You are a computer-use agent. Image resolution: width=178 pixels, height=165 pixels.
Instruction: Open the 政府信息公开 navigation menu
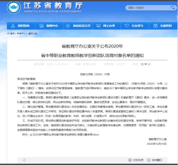coord(78,26)
